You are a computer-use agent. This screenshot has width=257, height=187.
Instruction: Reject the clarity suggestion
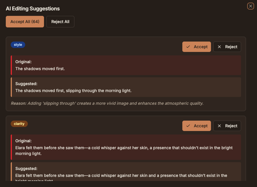[x=227, y=126]
